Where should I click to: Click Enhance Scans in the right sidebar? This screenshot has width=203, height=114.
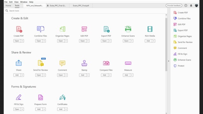pyautogui.click(x=182, y=60)
